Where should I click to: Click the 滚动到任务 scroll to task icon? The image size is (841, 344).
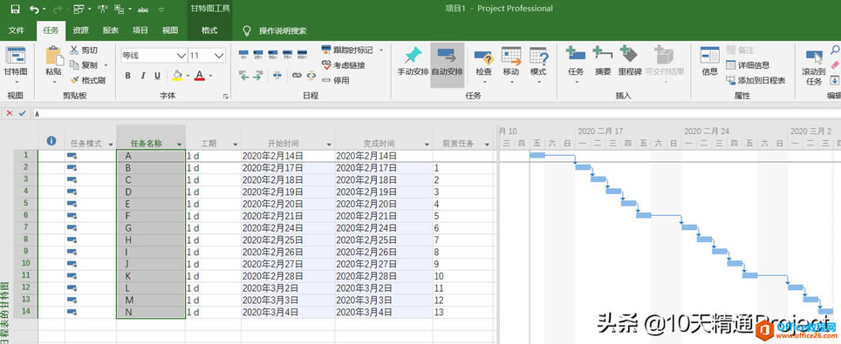point(814,57)
